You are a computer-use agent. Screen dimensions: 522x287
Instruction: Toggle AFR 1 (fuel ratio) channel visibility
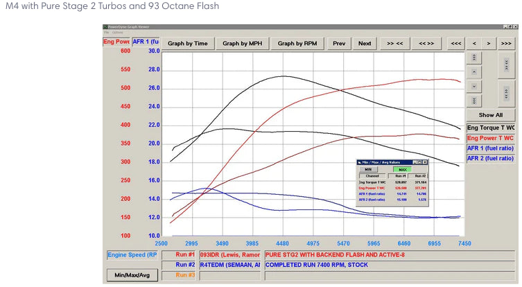[491, 148]
